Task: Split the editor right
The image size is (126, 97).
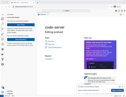Action: 121,15
